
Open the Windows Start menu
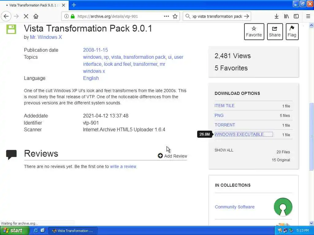click(x=14, y=230)
